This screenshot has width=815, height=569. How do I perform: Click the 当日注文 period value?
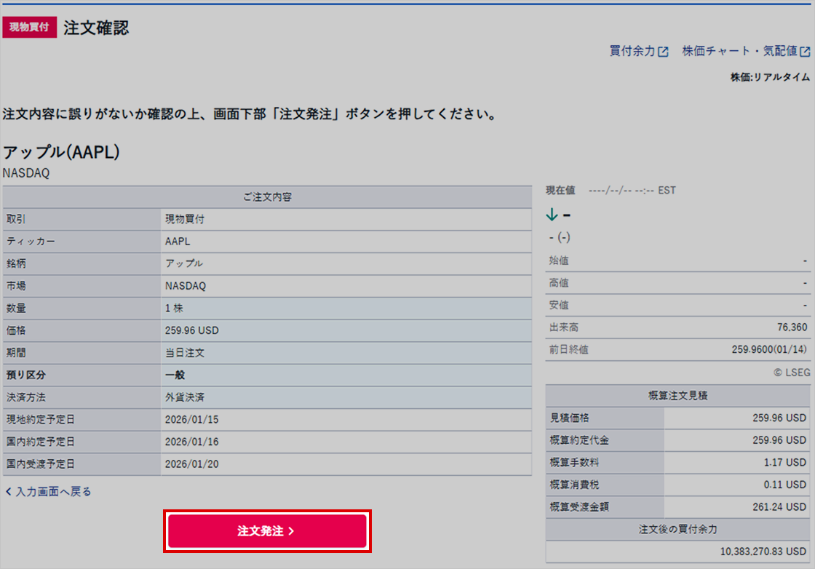pyautogui.click(x=185, y=353)
